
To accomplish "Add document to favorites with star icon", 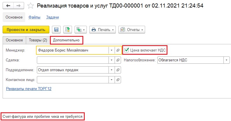I will (31, 6).
